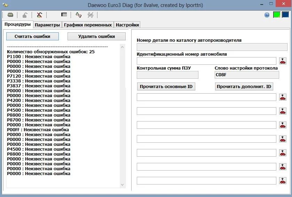The width and height of the screenshot is (292, 197).
Task: Click the vehicle identification number field
Action: [x=206, y=61]
